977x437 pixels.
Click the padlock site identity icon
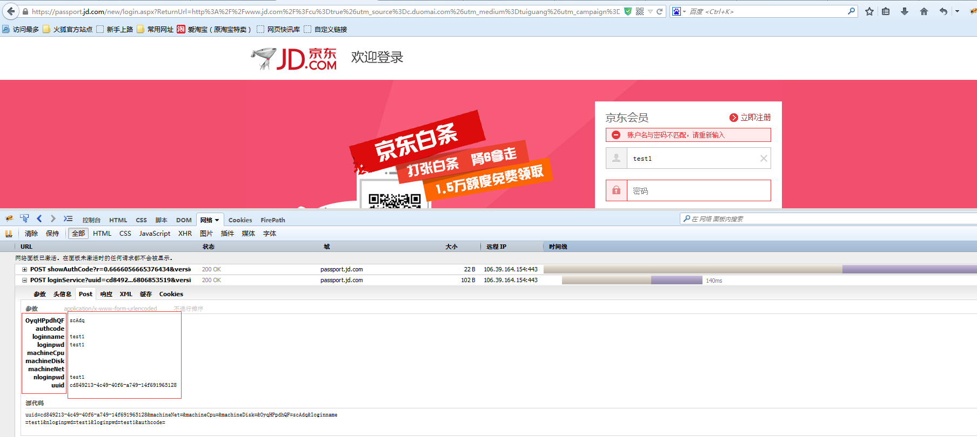25,11
